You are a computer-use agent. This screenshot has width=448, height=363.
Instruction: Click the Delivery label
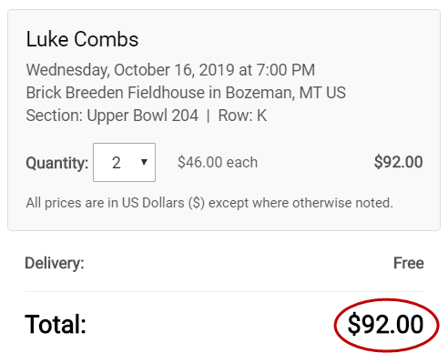[55, 263]
